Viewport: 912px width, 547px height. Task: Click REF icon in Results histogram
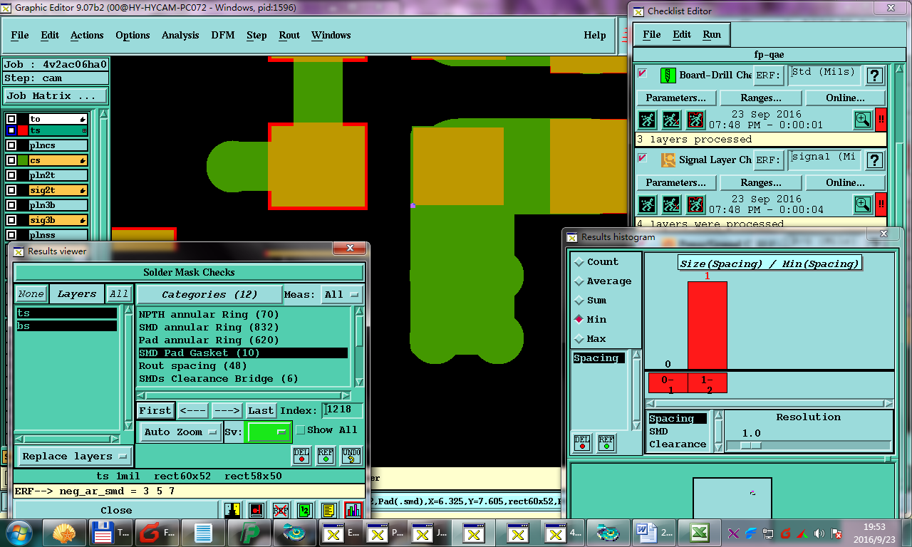click(x=606, y=443)
